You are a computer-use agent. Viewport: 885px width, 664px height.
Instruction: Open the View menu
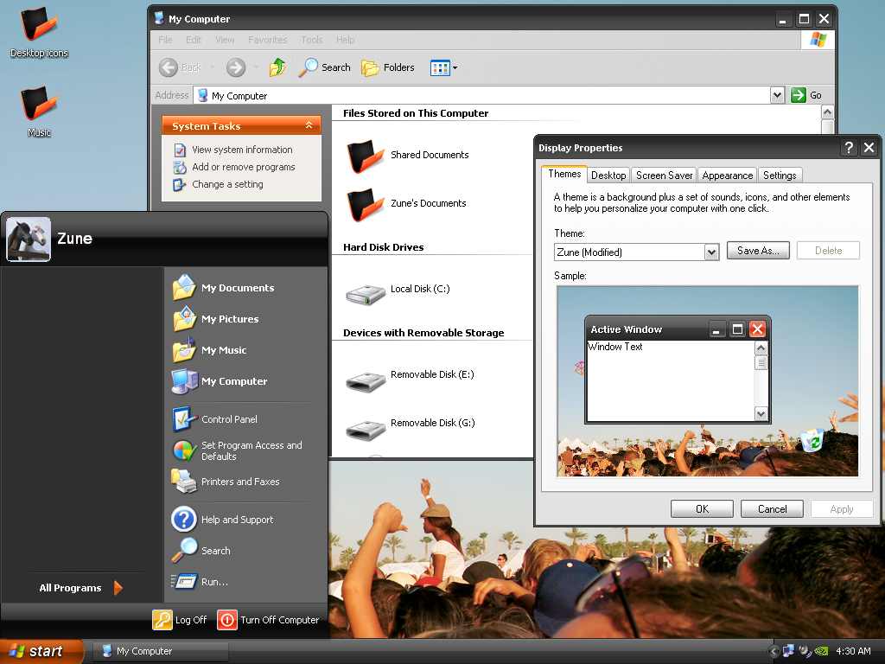[x=225, y=40]
